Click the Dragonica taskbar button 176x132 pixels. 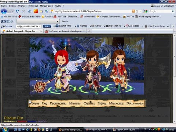98,129
